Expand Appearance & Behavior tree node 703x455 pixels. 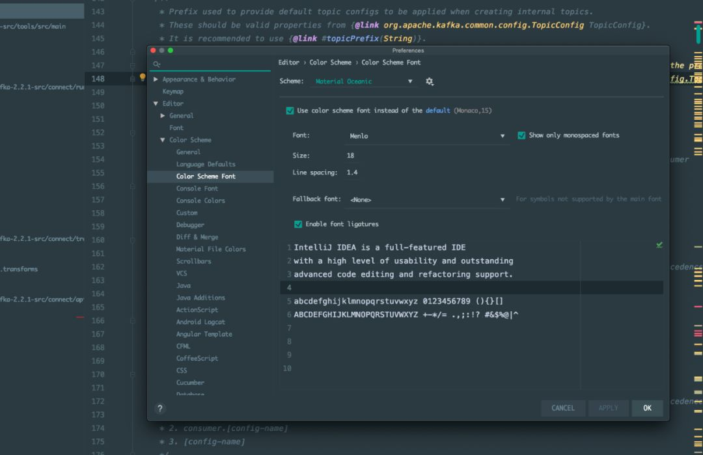tap(156, 79)
